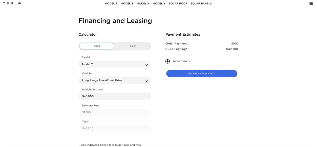
Task: Click the Tesla logo
Action: tap(12, 3)
